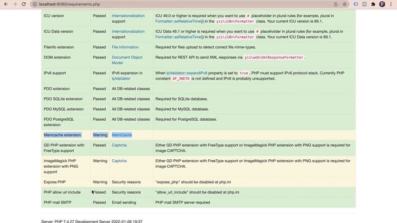Go forward with the browser forward arrow
397x223 pixels.
pyautogui.click(x=15, y=4)
